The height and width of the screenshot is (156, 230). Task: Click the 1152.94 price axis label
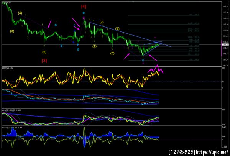click(225, 66)
